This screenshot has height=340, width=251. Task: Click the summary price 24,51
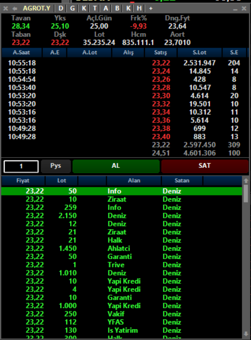pos(161,153)
